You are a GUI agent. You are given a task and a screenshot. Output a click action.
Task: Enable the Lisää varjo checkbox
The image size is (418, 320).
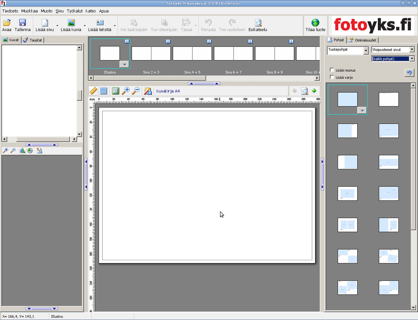click(x=332, y=77)
